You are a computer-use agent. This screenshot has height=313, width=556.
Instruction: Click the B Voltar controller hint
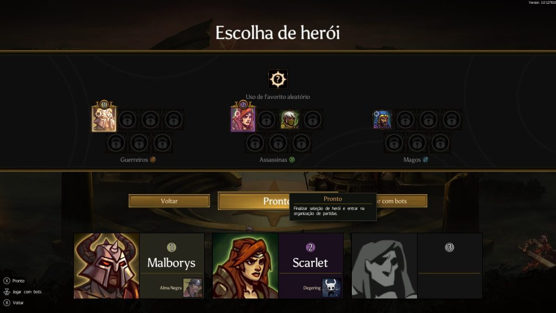pos(14,303)
